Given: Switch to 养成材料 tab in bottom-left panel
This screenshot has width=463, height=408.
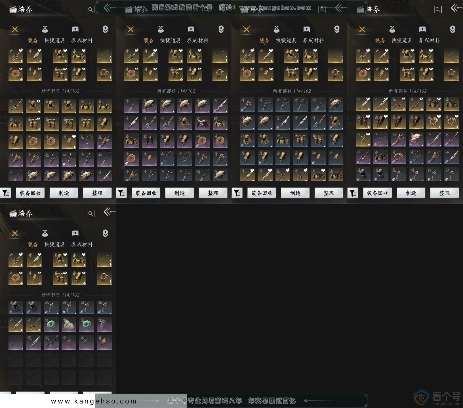Looking at the screenshot, I should coord(82,245).
